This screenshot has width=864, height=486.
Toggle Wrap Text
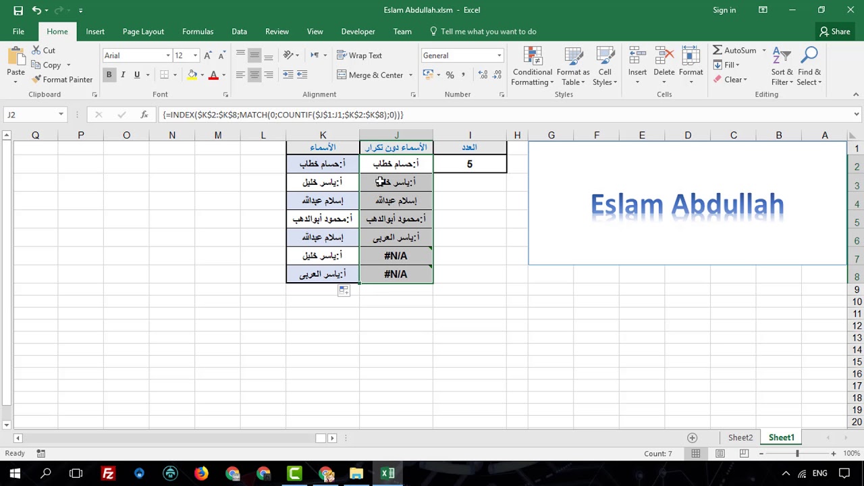coord(360,55)
